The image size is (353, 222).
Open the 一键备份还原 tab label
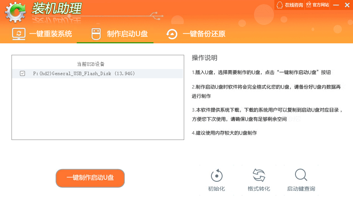click(x=204, y=34)
